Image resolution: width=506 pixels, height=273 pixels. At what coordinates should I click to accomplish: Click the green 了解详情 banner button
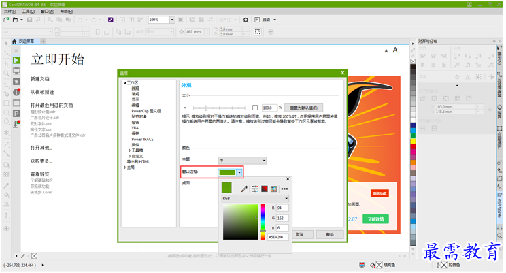click(375, 219)
